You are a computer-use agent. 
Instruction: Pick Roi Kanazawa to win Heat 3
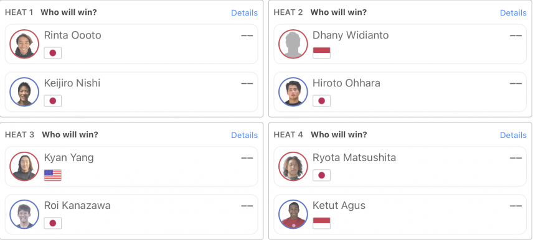[131, 215]
